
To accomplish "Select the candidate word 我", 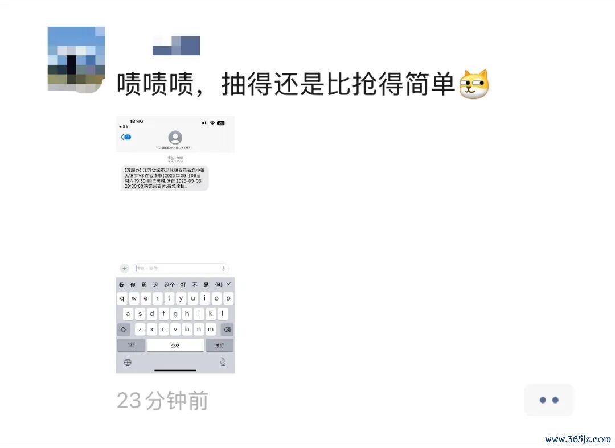I will tap(122, 285).
